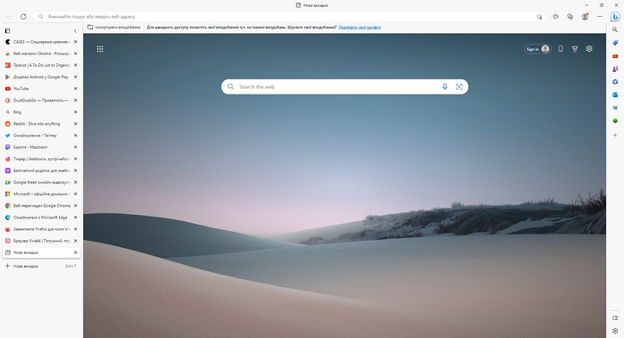Collapse the vertical tabs pane

[75, 30]
